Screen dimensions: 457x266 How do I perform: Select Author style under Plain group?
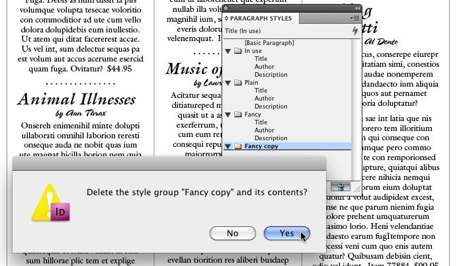(263, 99)
